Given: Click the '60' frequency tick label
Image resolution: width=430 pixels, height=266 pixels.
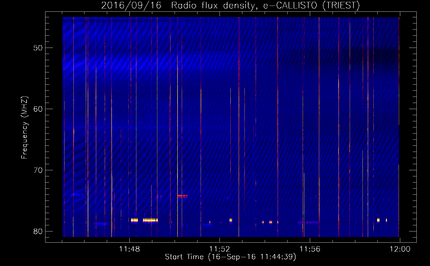Looking at the screenshot, I should pos(38,109).
